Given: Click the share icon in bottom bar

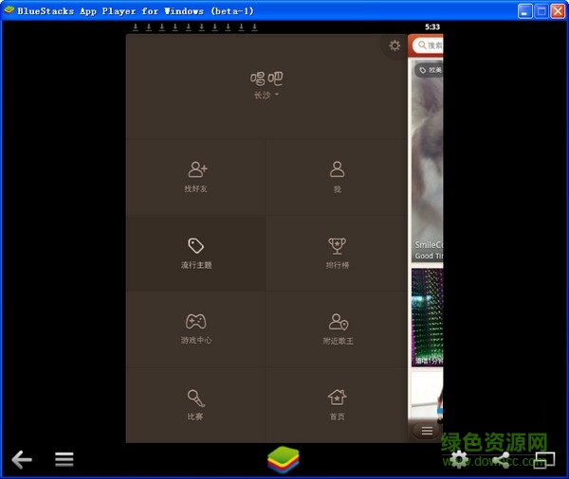Looking at the screenshot, I should point(502,460).
